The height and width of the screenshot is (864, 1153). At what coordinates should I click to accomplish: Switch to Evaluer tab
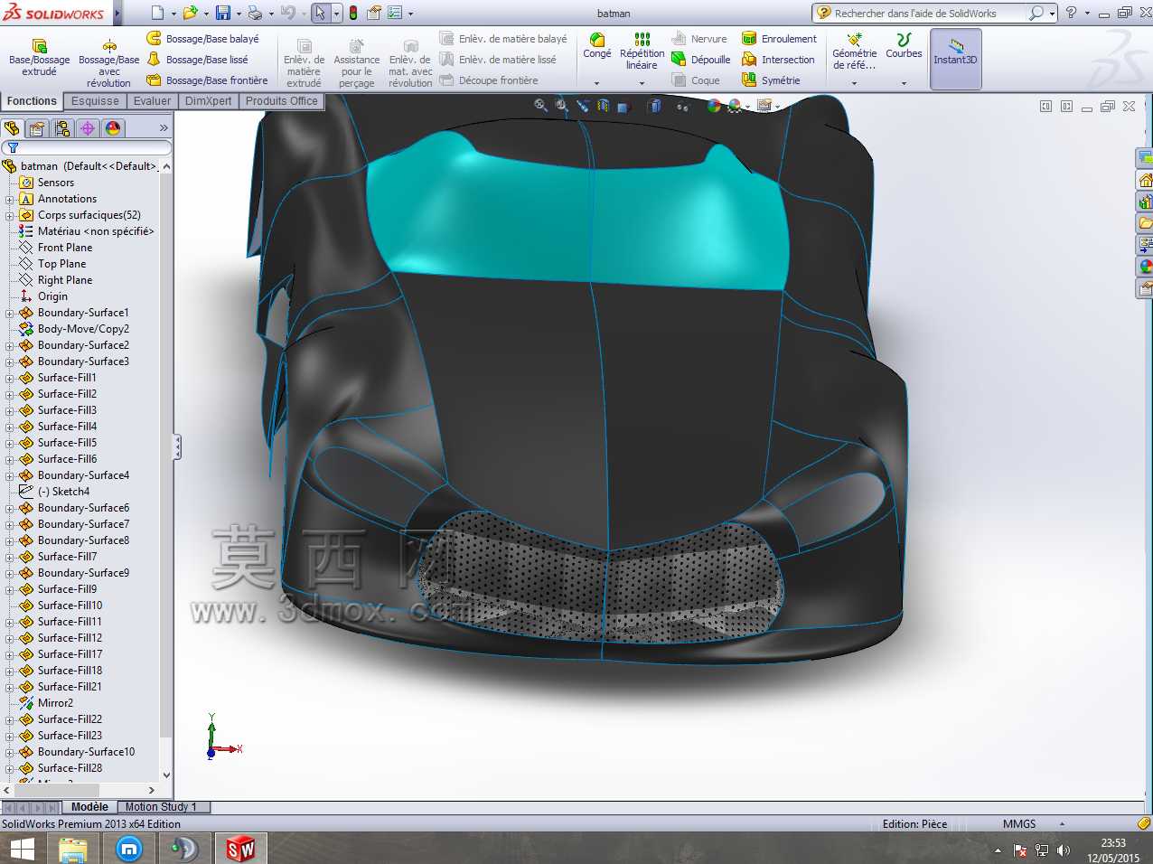pos(152,101)
